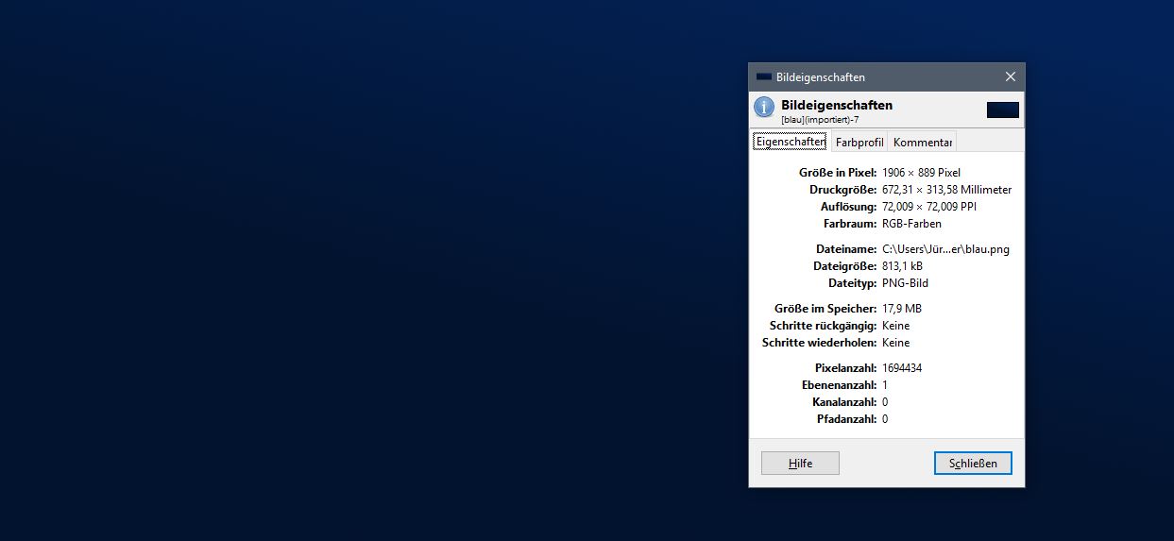Select the RGB-Farben color space value
The image size is (1174, 541).
(911, 224)
